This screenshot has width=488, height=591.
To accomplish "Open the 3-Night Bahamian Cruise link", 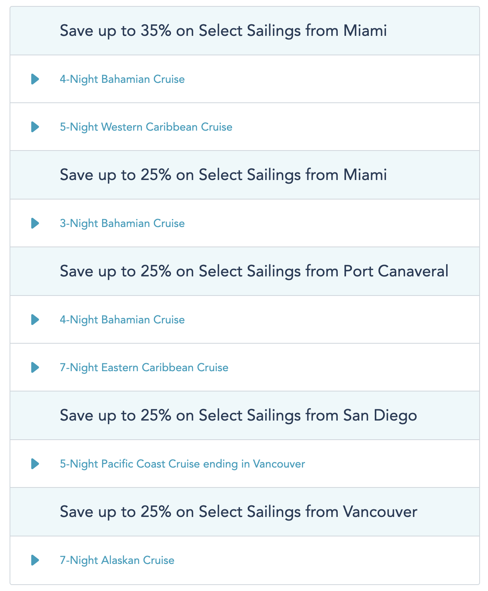I will [122, 223].
